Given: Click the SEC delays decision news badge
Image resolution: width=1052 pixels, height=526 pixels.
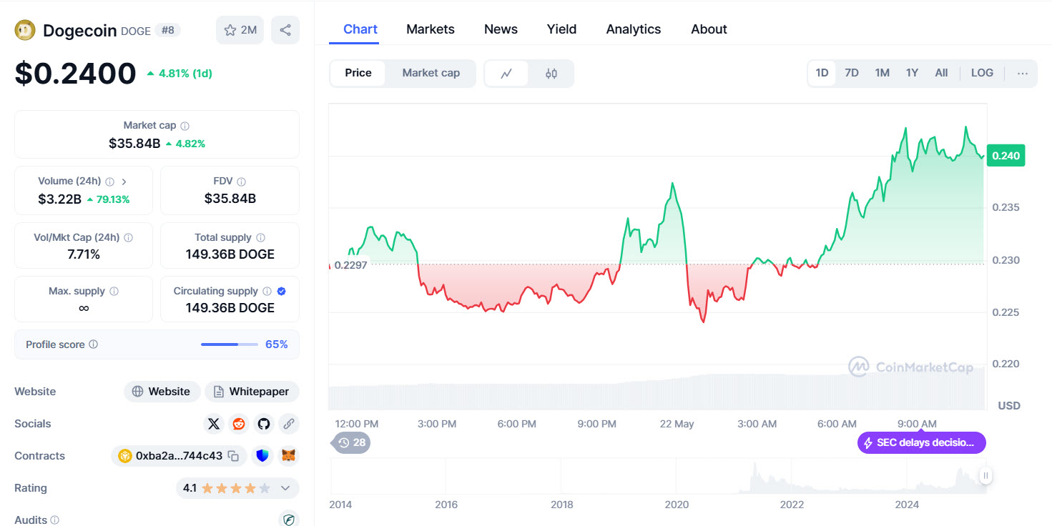Looking at the screenshot, I should coord(921,442).
